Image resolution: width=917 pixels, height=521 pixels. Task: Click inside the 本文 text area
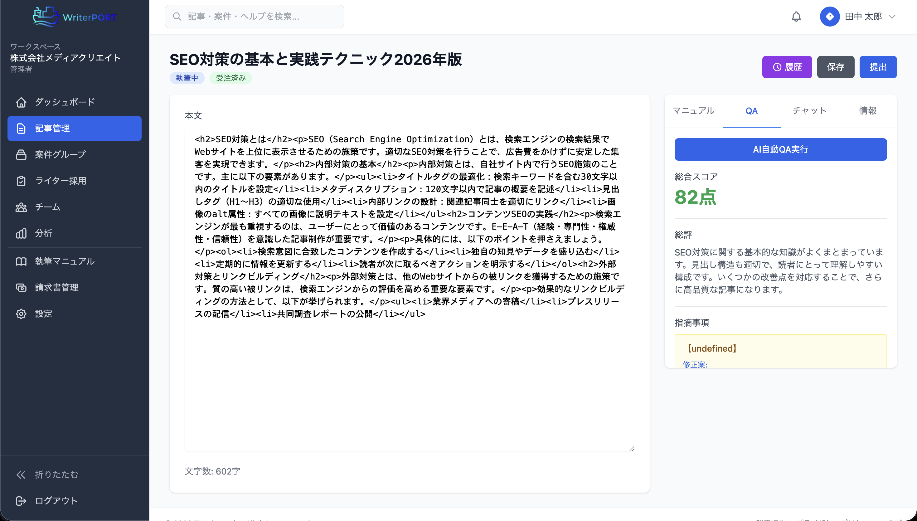click(x=410, y=290)
